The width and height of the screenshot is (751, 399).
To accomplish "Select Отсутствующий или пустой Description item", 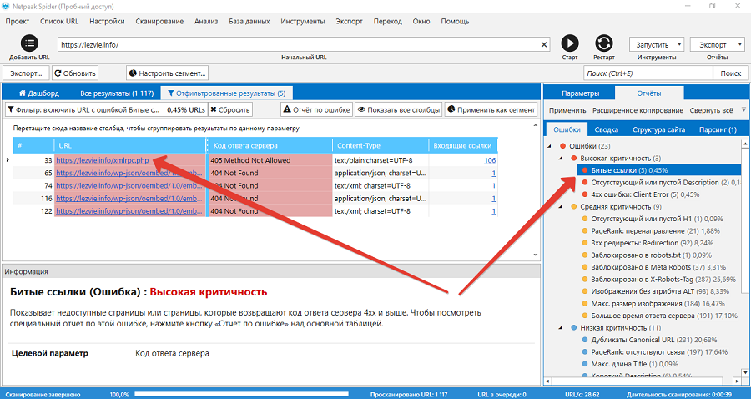I will [x=666, y=183].
